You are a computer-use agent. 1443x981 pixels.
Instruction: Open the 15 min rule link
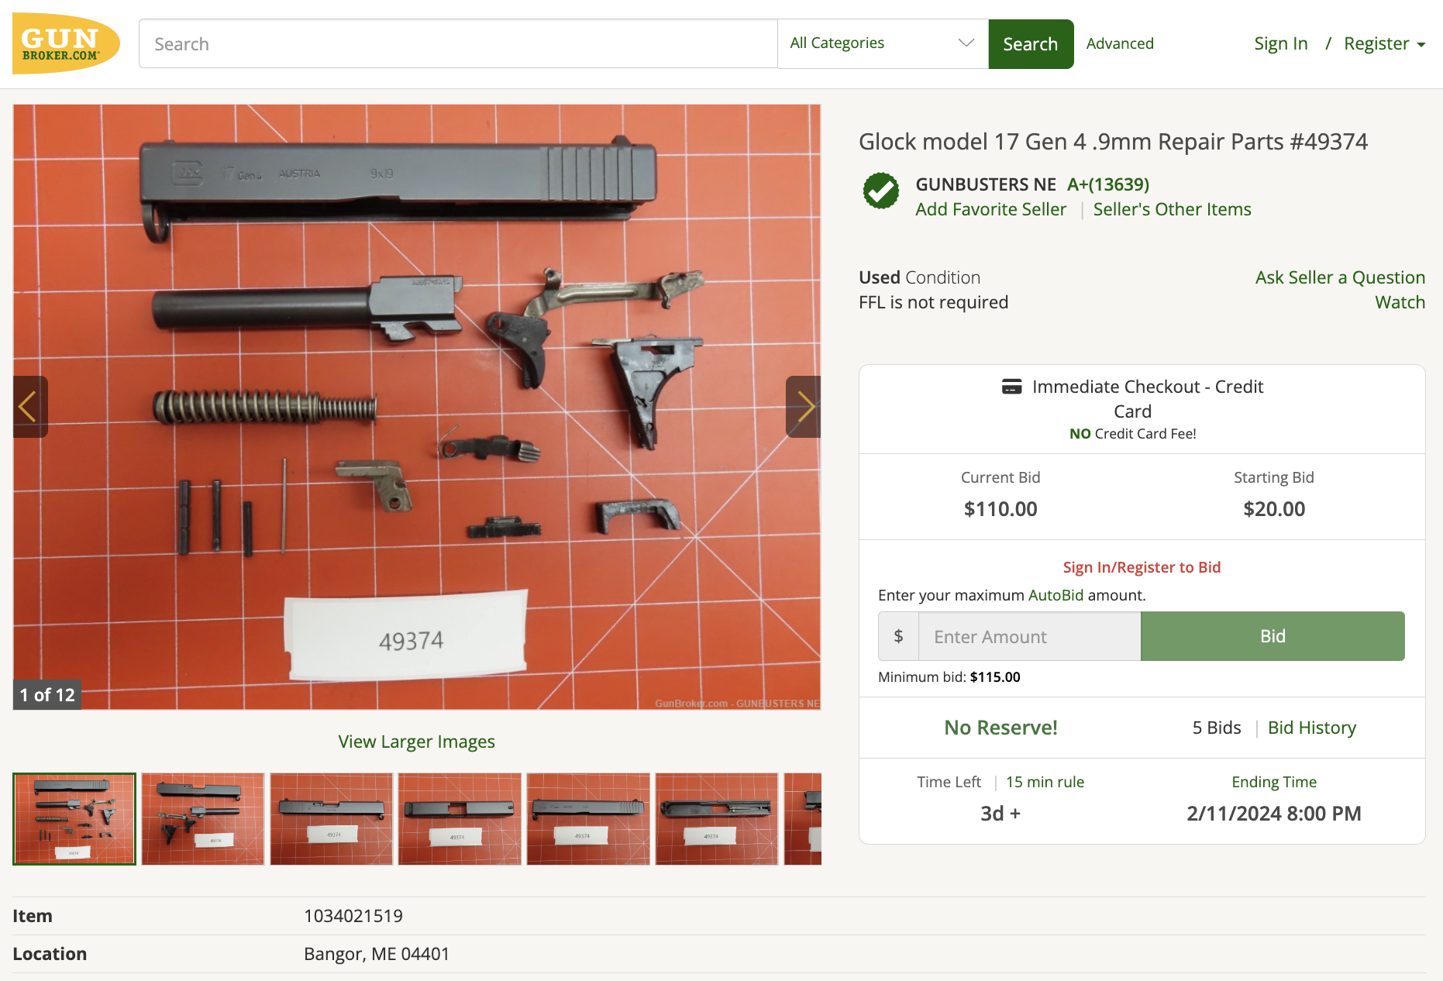coord(1045,782)
